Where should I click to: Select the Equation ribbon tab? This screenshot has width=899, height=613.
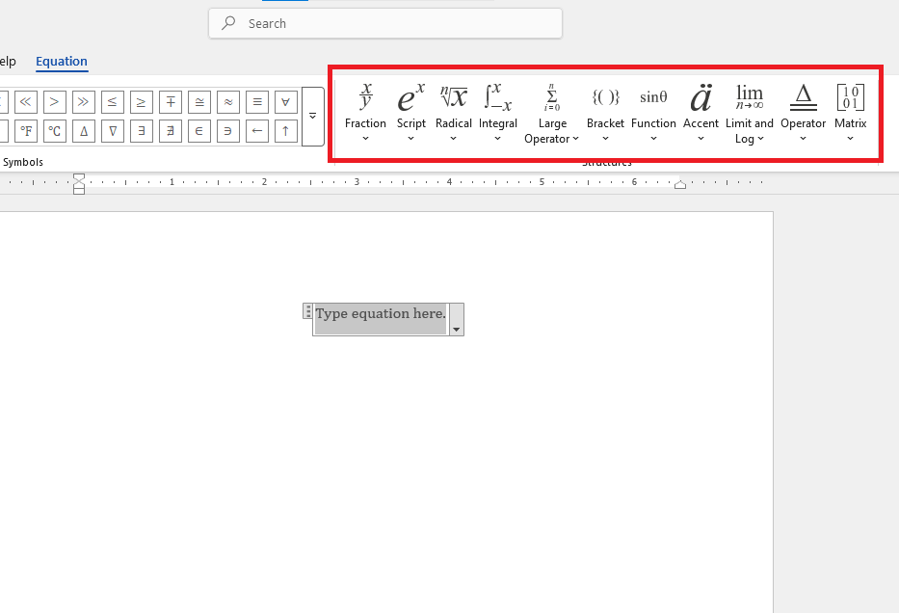click(62, 62)
